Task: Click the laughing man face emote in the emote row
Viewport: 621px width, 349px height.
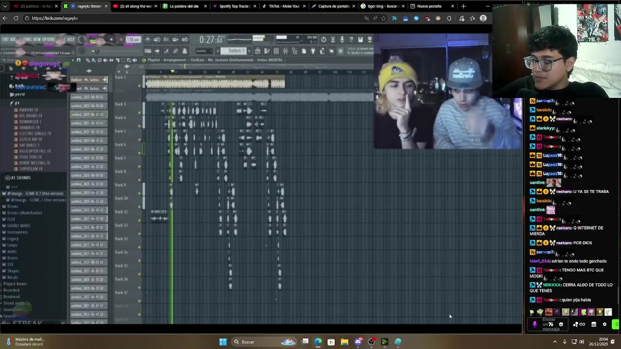Action: coord(549,312)
